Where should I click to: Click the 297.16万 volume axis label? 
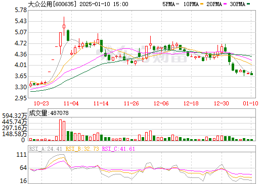tap(15, 128)
